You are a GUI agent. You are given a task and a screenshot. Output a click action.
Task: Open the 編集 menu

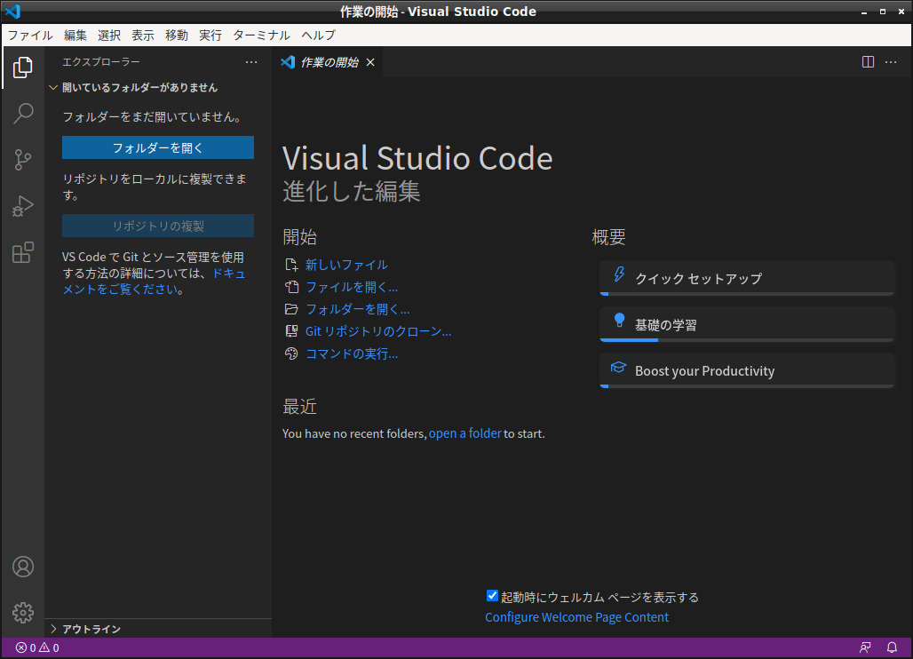(x=75, y=35)
